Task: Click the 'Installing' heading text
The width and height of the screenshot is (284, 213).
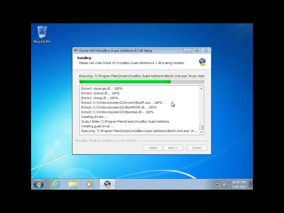Action: click(84, 58)
